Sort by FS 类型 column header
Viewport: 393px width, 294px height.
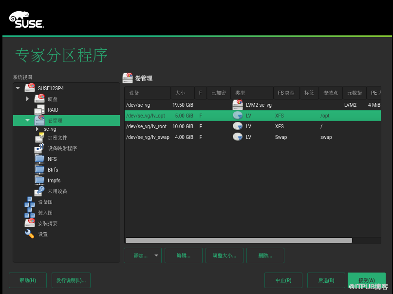[286, 93]
